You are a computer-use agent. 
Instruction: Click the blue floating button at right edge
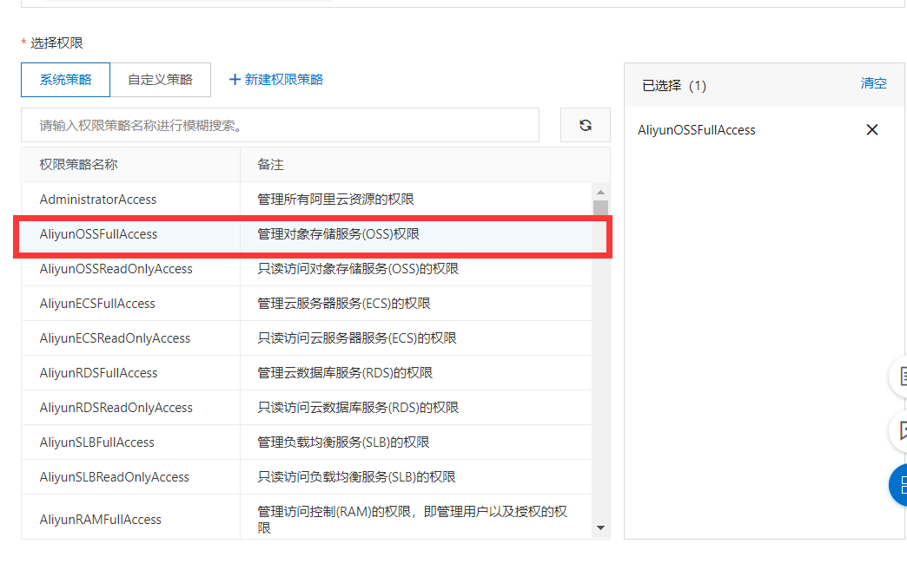[898, 485]
